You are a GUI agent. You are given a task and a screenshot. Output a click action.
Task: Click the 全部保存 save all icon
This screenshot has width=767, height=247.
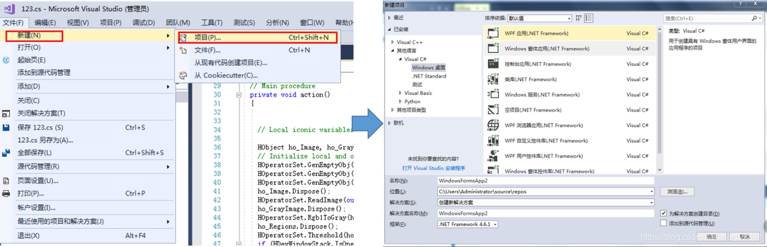tap(6, 153)
